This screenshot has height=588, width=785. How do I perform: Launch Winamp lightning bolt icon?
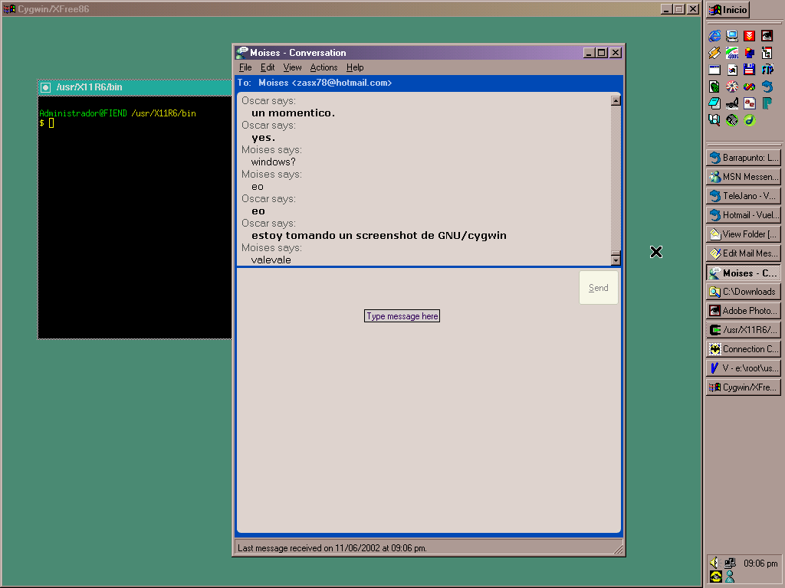tap(714, 53)
